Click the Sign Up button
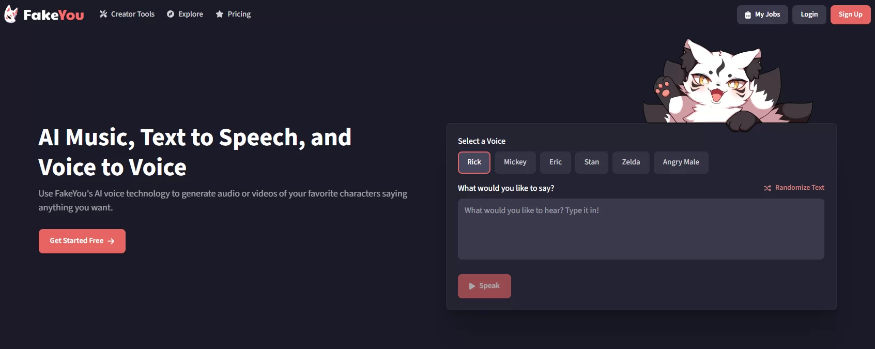The height and width of the screenshot is (349, 875). click(850, 14)
